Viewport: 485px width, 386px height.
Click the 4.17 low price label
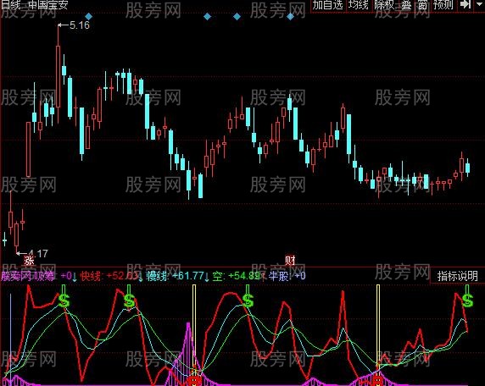pyautogui.click(x=38, y=254)
